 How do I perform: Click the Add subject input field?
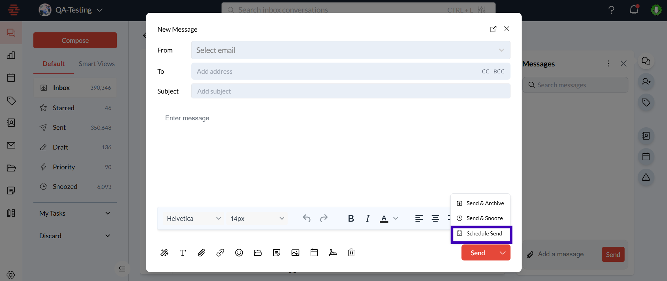click(x=351, y=91)
